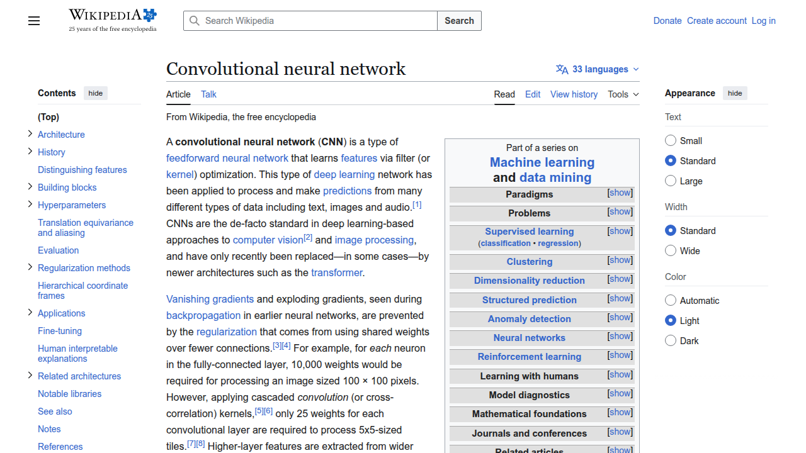Hide the Appearance panel
Screen dimensions: 806x453
735,93
